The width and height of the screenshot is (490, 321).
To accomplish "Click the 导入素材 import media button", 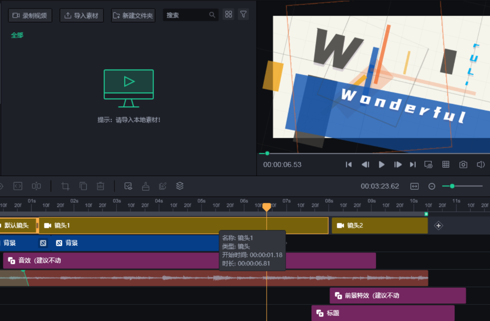I will point(81,15).
